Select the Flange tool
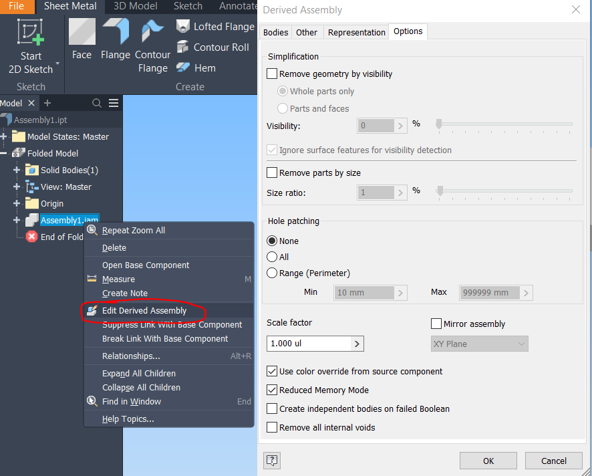Image resolution: width=592 pixels, height=476 pixels. [x=116, y=39]
